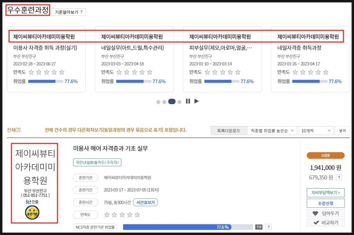Click the 목록다운로드 button

[x=228, y=130]
